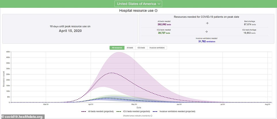Click the info icon beside Hospital resource use
Screen dimensions: 277x119
pos(156,11)
